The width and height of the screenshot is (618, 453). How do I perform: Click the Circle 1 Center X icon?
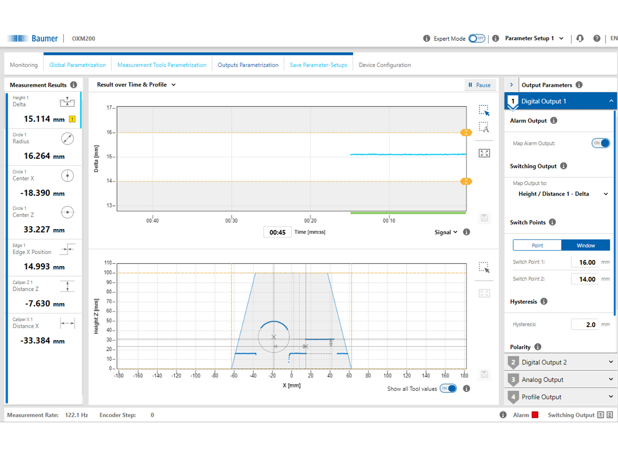click(67, 176)
